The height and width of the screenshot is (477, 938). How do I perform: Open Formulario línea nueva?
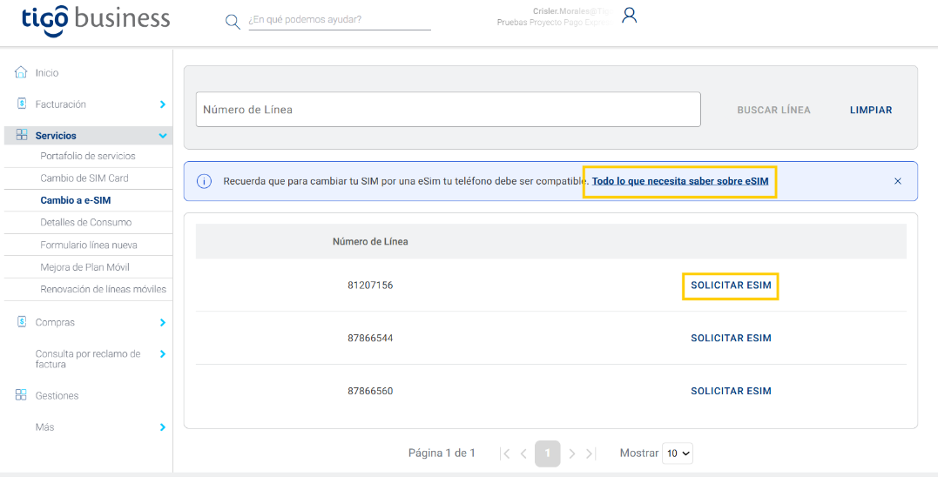pyautogui.click(x=89, y=245)
